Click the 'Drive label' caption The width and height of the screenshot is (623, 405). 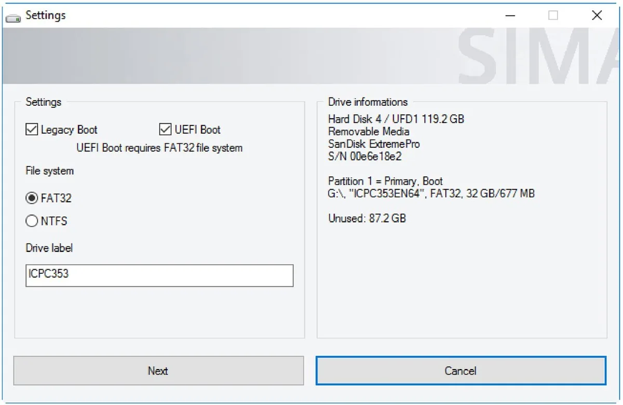49,248
